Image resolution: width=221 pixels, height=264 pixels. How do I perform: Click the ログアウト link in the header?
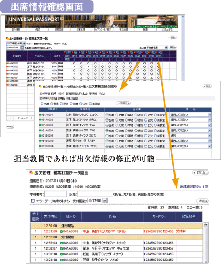tap(173, 26)
